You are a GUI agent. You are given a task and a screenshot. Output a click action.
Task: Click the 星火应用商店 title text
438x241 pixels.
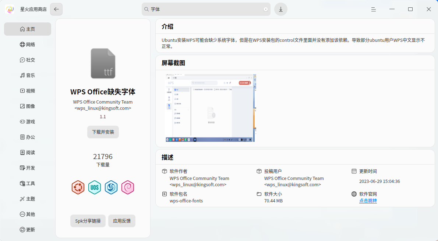click(33, 9)
